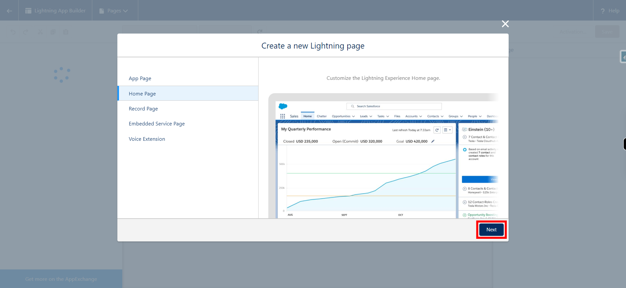Click Get more on the AppExchange
The image size is (626, 288).
61,279
